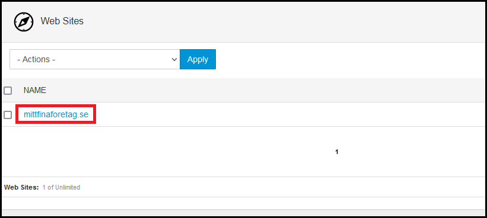This screenshot has height=218, width=487.
Task: Open the mittfinaforetag.se web site link
Action: click(x=56, y=114)
